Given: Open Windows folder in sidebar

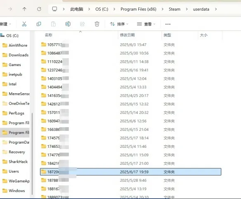Looking at the screenshot, I should (x=14, y=191).
